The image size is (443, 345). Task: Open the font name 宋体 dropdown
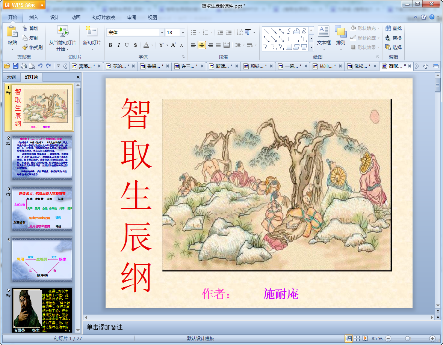tap(162, 33)
